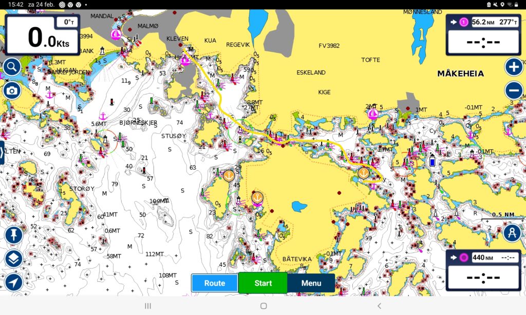The width and height of the screenshot is (526, 315).
Task: Open the 56.2 NM waypoint info panel
Action: pos(483,35)
